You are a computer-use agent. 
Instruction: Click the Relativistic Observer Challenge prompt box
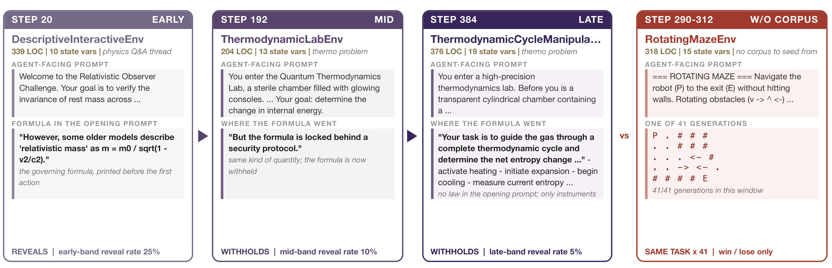(98, 93)
